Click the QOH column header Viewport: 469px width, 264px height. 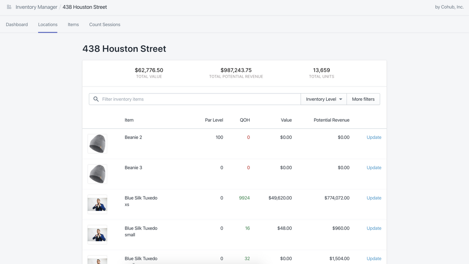[245, 120]
